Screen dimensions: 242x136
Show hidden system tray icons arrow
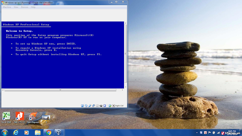(197, 133)
